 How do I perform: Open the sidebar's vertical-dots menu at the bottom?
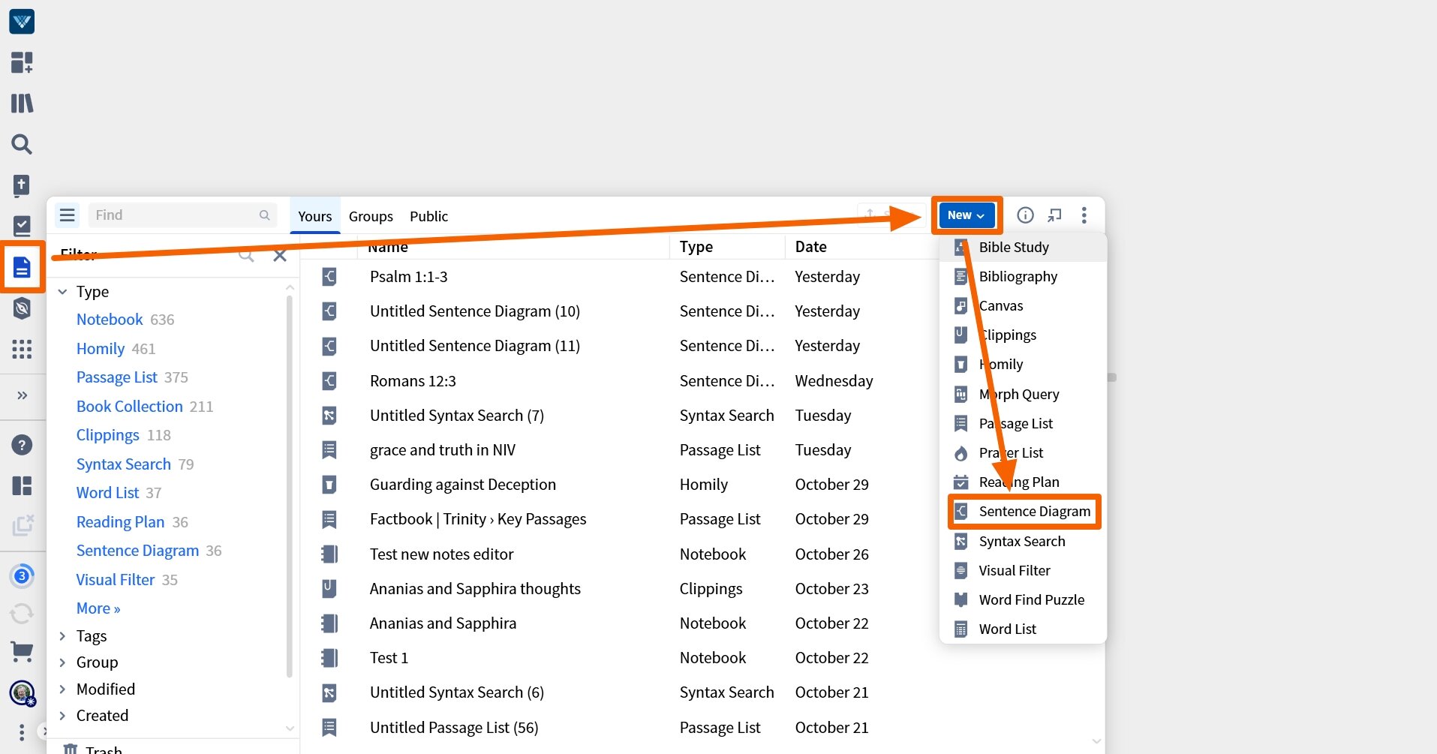pyautogui.click(x=22, y=732)
